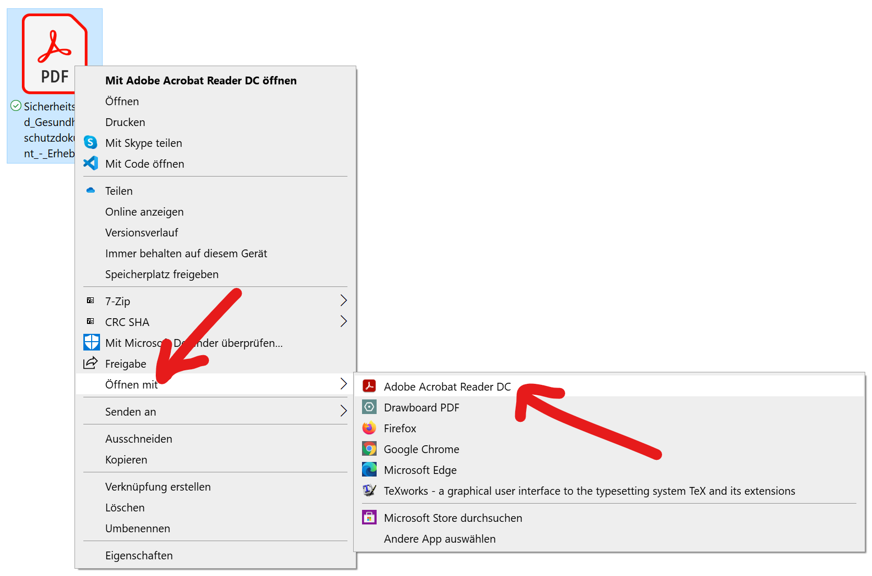Click the Sicherheits file name label
This screenshot has height=576, width=872.
49,130
